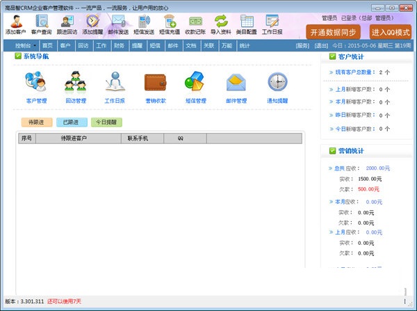Click the 待跟进客户 column header
This screenshot has width=417, height=311.
coord(79,138)
